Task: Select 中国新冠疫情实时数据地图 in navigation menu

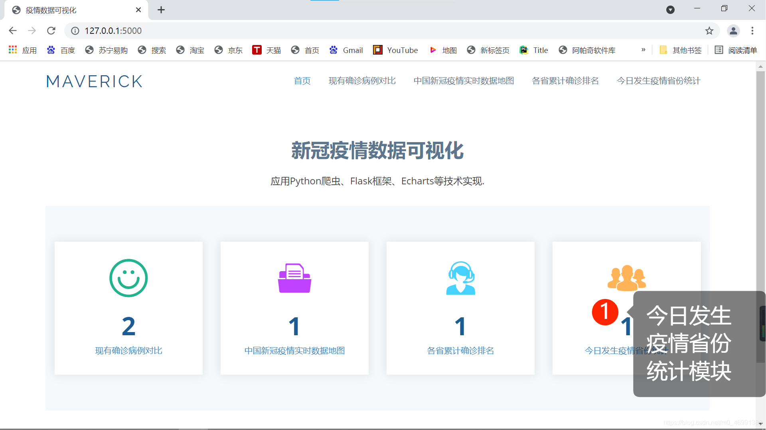Action: 464,81
